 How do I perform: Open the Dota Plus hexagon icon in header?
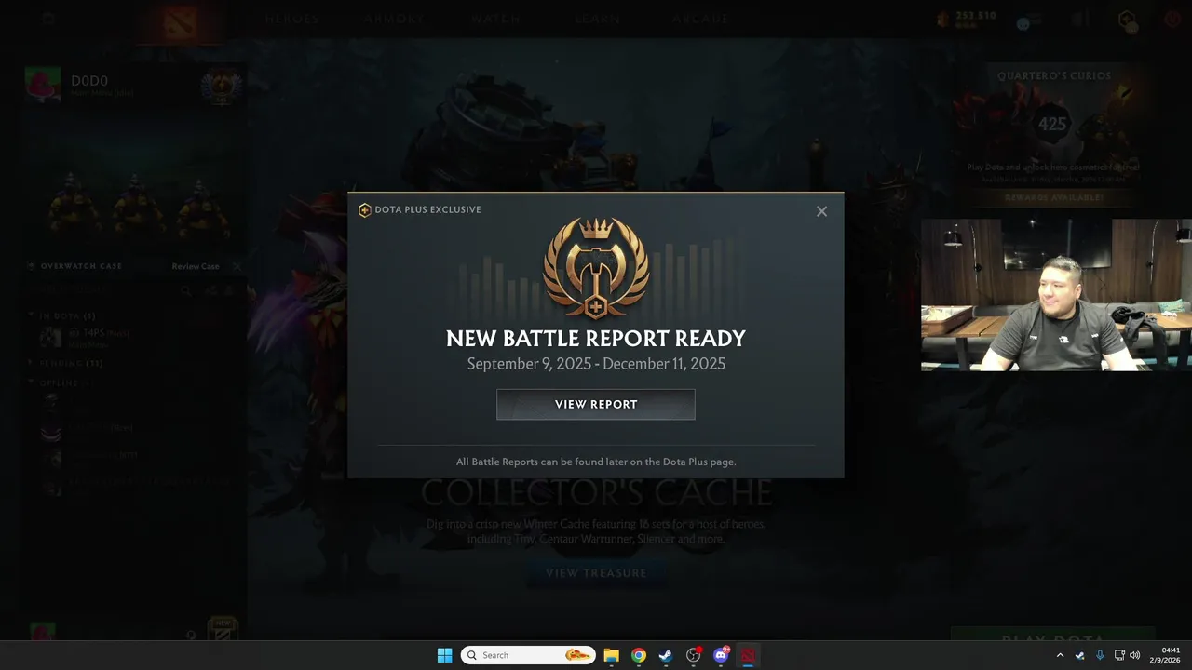click(1127, 20)
